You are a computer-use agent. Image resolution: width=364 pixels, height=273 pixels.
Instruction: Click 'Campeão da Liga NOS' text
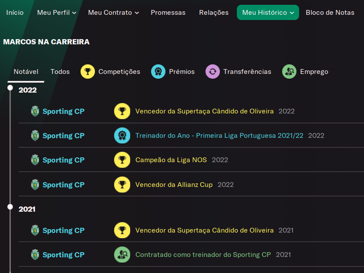pyautogui.click(x=171, y=160)
